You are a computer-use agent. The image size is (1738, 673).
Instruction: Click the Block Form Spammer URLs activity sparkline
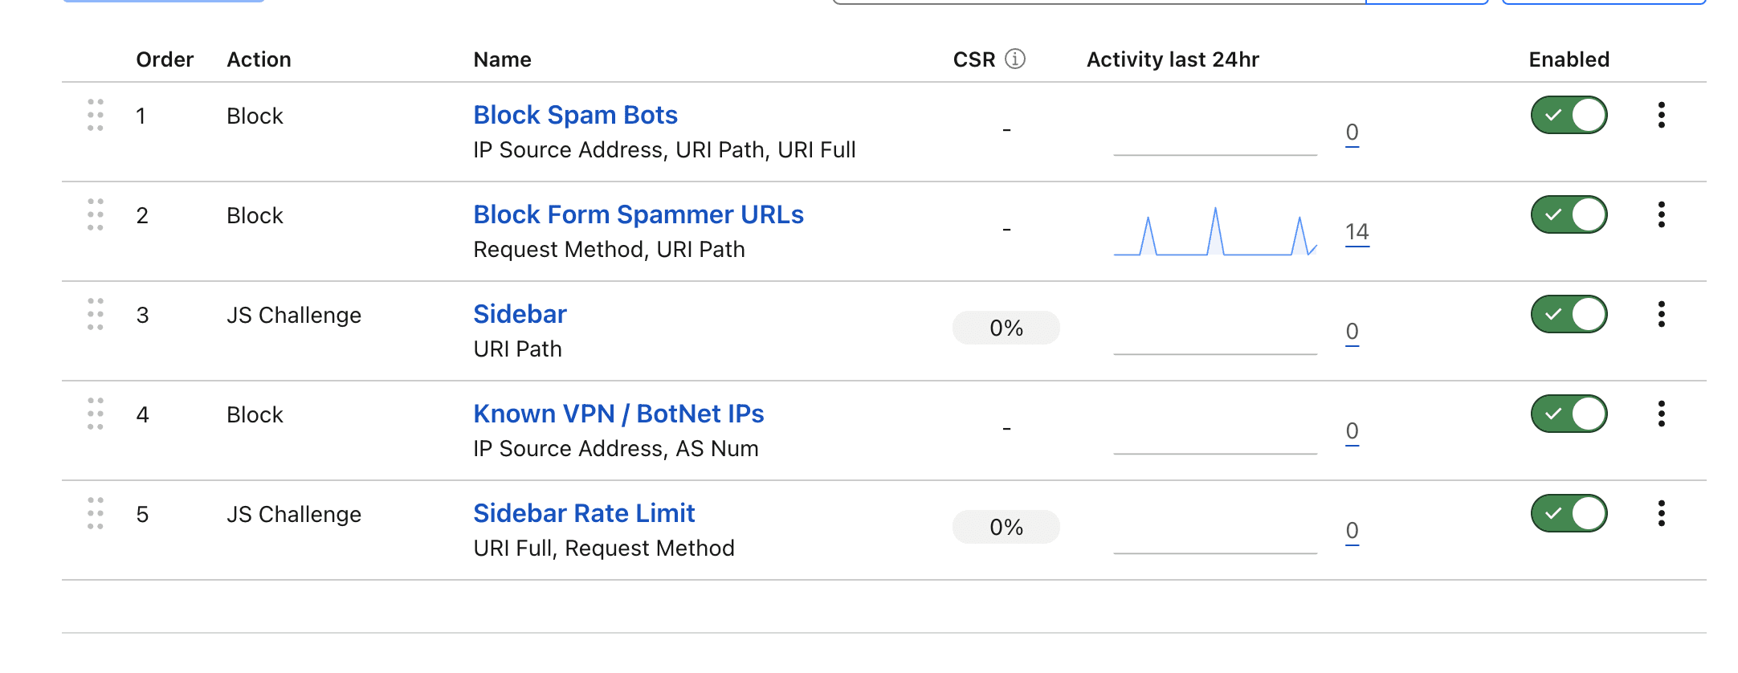(x=1215, y=231)
